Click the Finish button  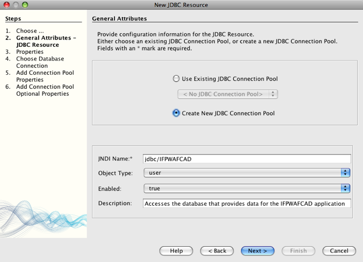pyautogui.click(x=298, y=251)
